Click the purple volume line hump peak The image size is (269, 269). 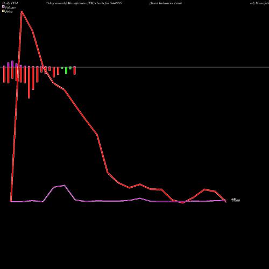[x=65, y=186]
